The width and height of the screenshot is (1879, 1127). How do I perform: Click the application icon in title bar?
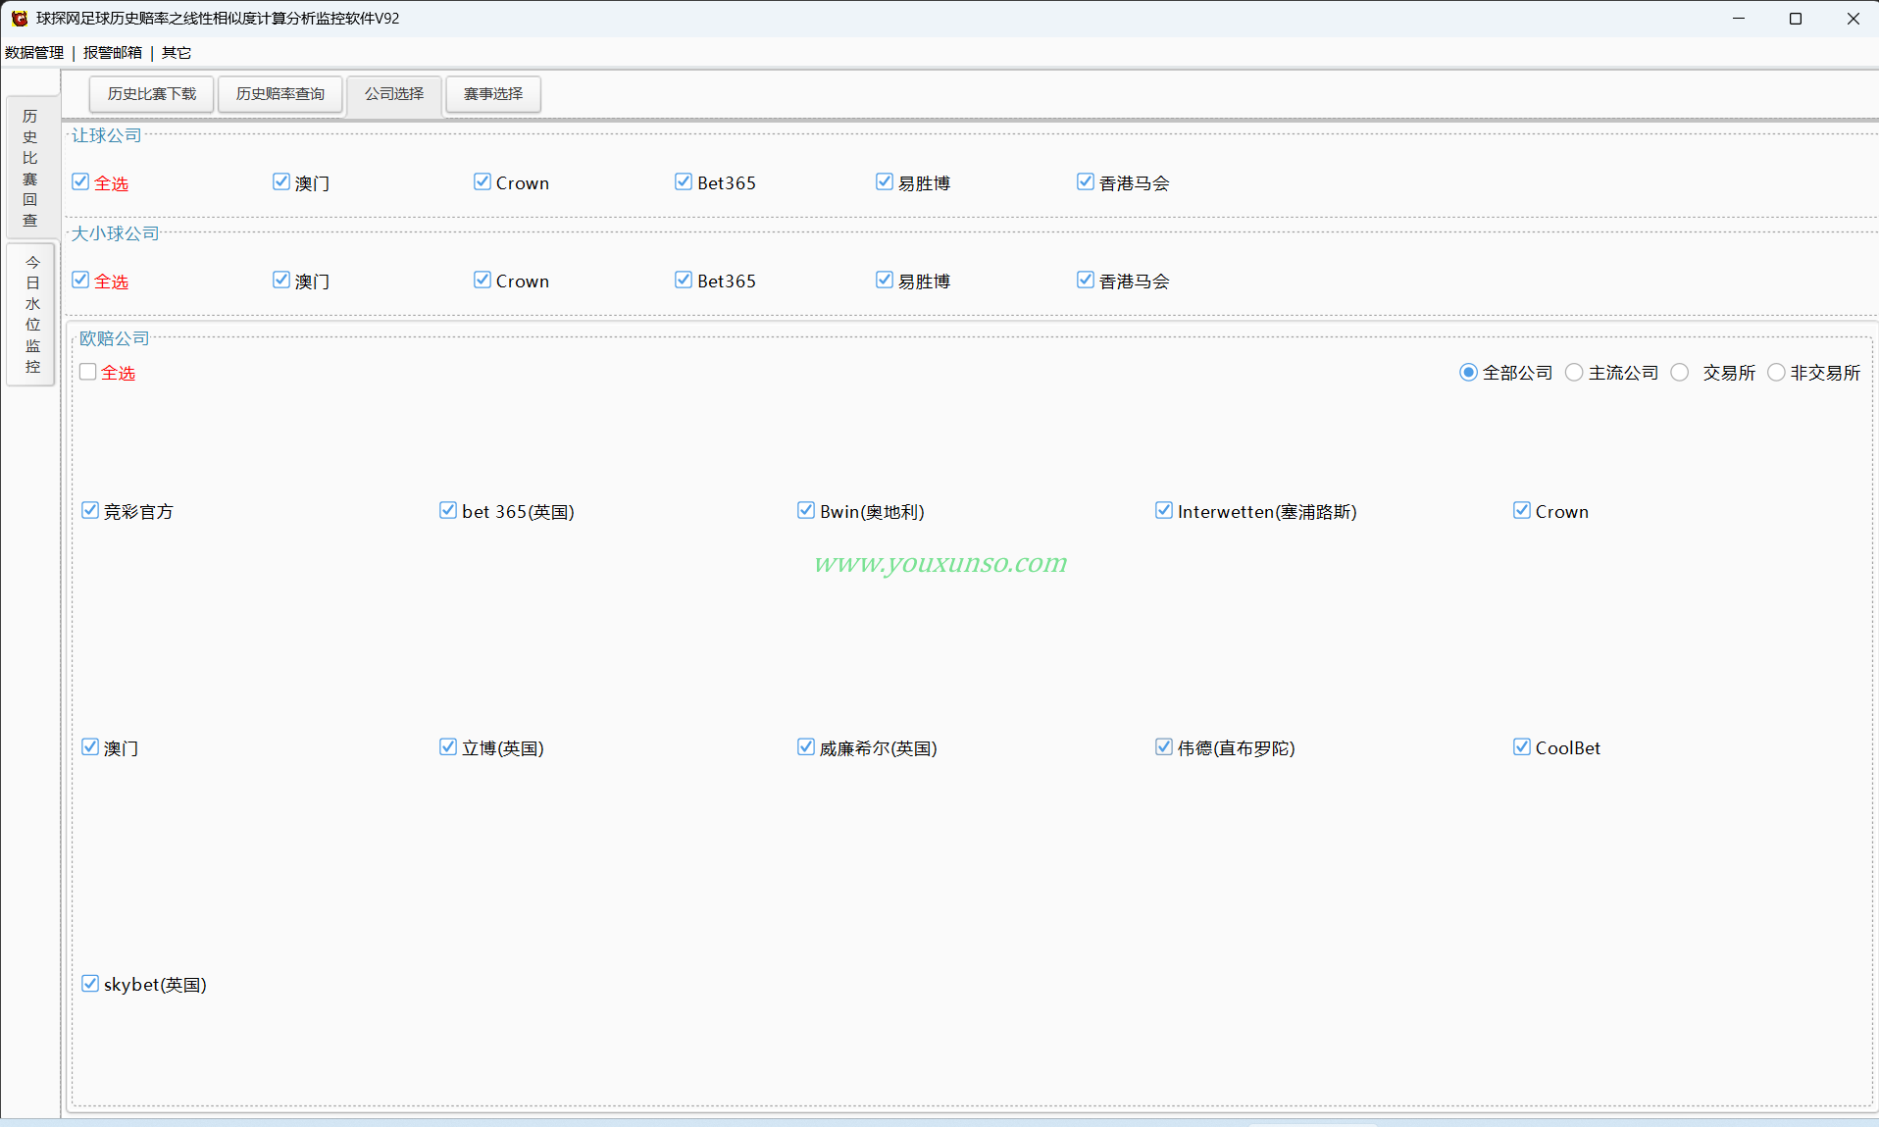click(19, 19)
